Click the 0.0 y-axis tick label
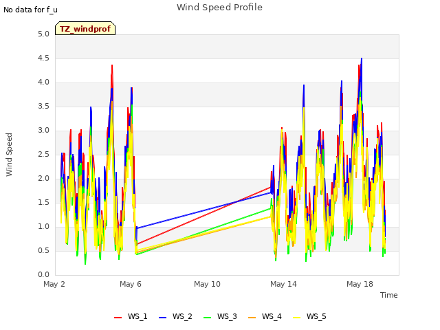This screenshot has width=440, height=330. coord(43,275)
